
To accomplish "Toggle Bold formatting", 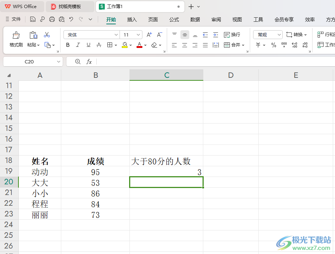I will tap(68, 45).
